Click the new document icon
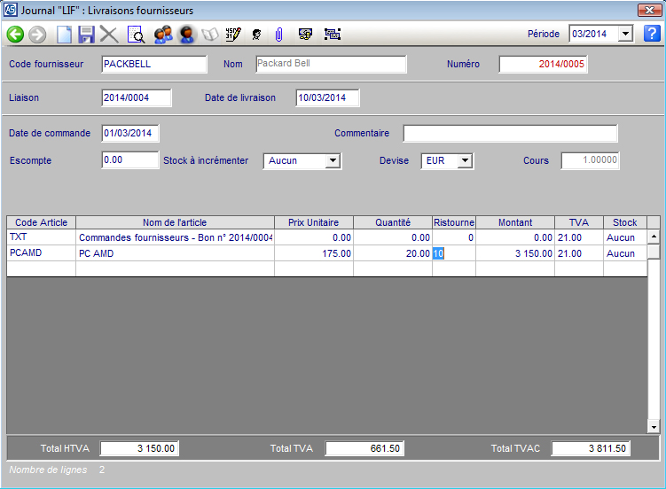The height and width of the screenshot is (489, 666). coord(64,35)
